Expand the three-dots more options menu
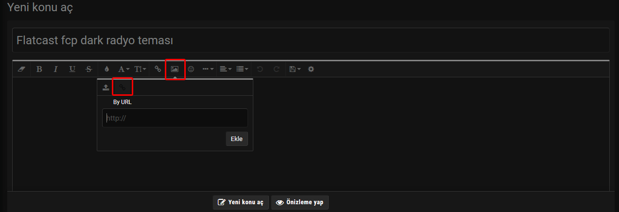 click(208, 69)
